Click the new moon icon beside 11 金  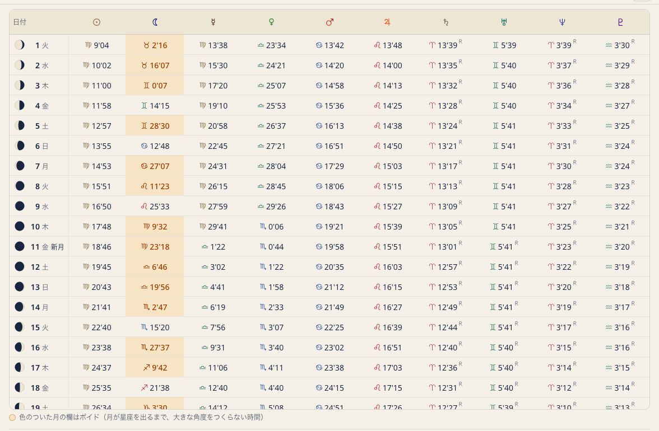pos(19,246)
